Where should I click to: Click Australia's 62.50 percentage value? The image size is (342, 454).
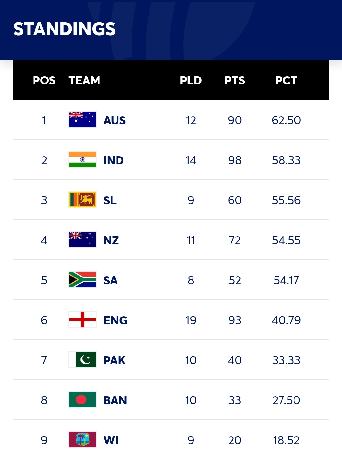point(286,120)
